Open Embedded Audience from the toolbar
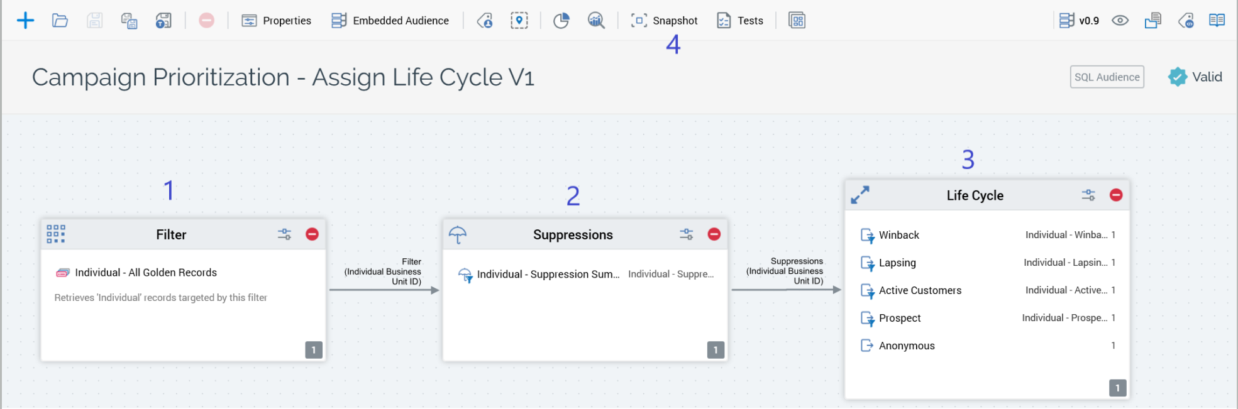 (x=390, y=21)
